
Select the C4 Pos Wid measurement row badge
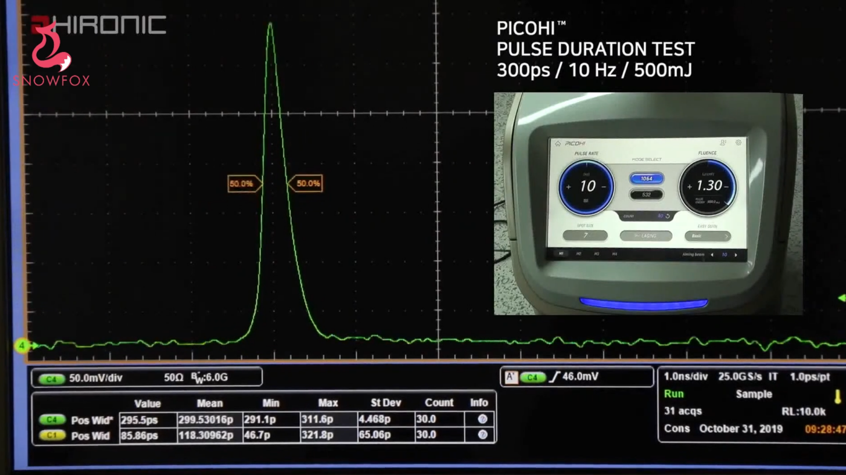click(x=52, y=419)
